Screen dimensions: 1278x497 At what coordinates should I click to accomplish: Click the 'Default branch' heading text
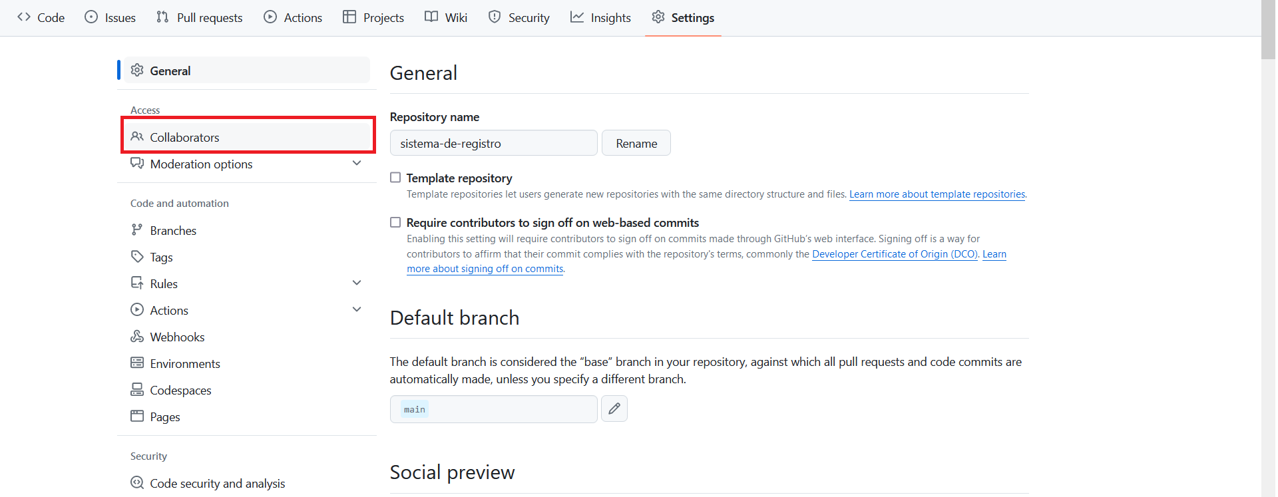coord(455,318)
